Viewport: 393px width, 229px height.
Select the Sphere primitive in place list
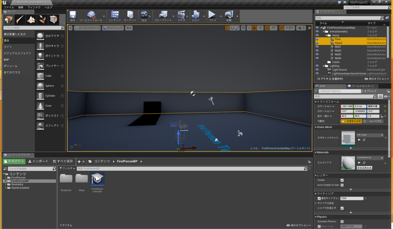point(40,86)
